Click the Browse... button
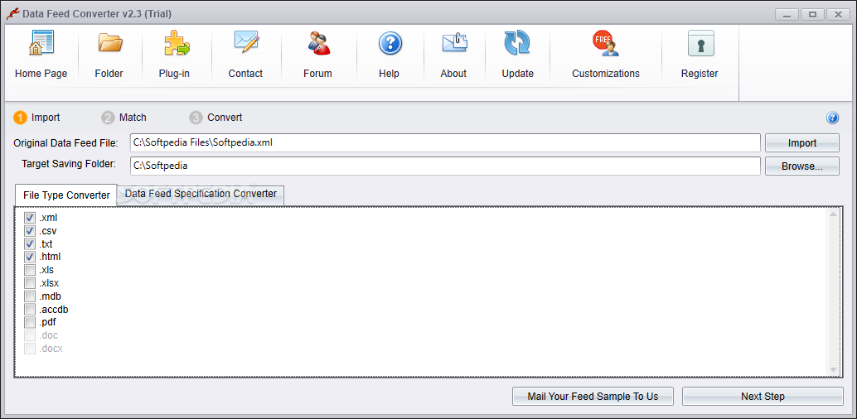This screenshot has width=857, height=419. 801,166
